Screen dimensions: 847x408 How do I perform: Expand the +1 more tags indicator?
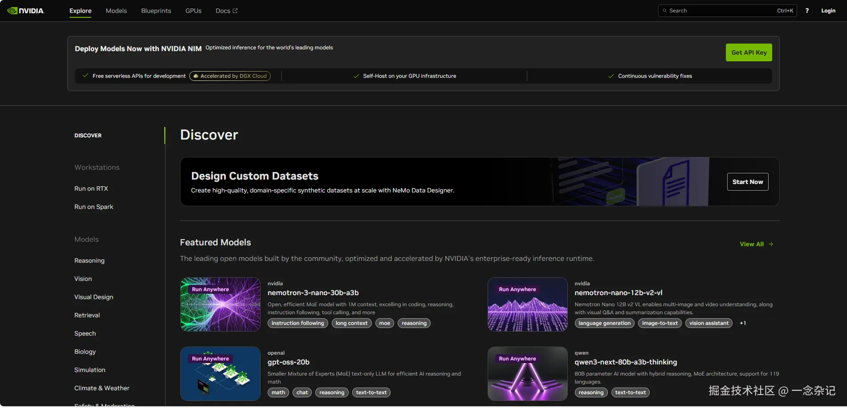tap(743, 323)
